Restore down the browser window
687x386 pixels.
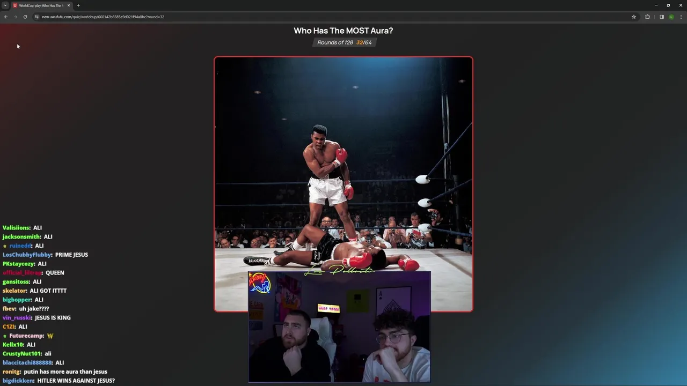(x=668, y=5)
